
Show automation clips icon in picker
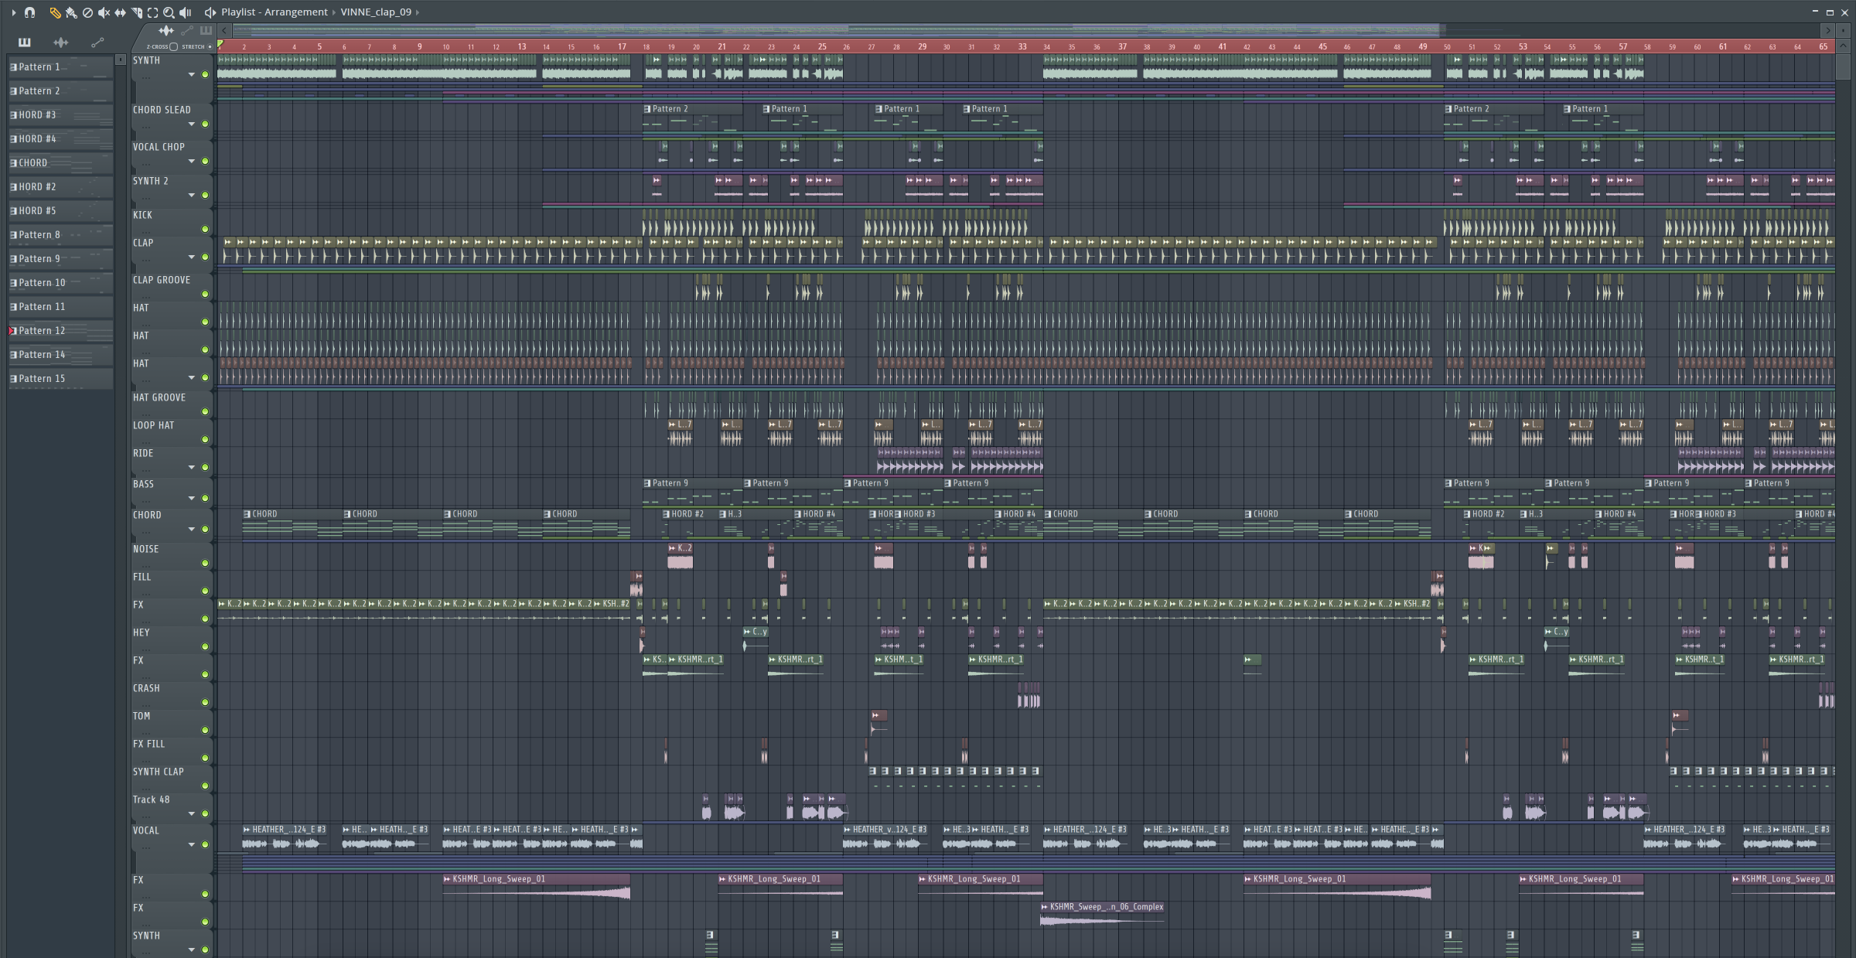(97, 43)
